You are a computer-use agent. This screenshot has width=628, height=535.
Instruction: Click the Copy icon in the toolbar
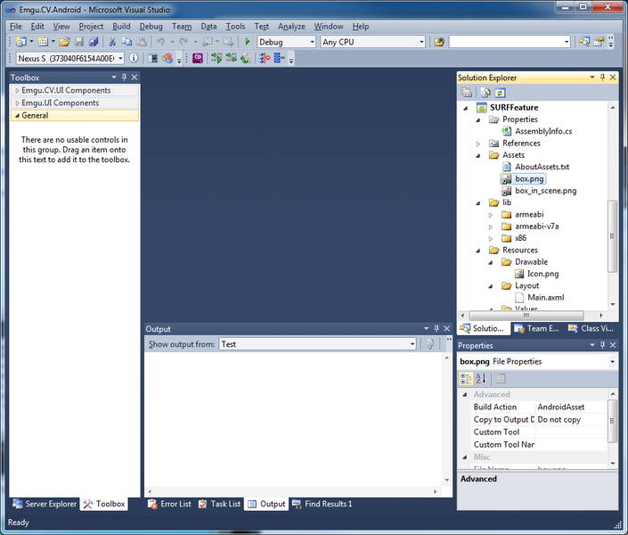[127, 42]
